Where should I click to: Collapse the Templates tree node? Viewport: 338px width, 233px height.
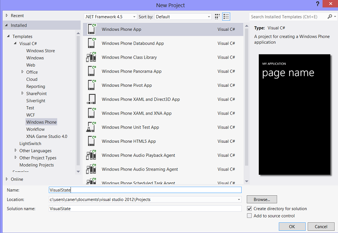(x=8, y=36)
